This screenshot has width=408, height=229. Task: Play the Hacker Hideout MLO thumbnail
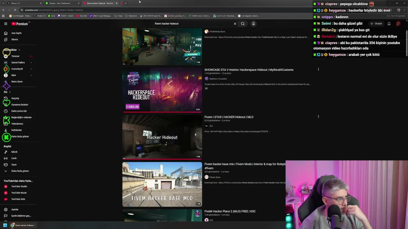162,137
